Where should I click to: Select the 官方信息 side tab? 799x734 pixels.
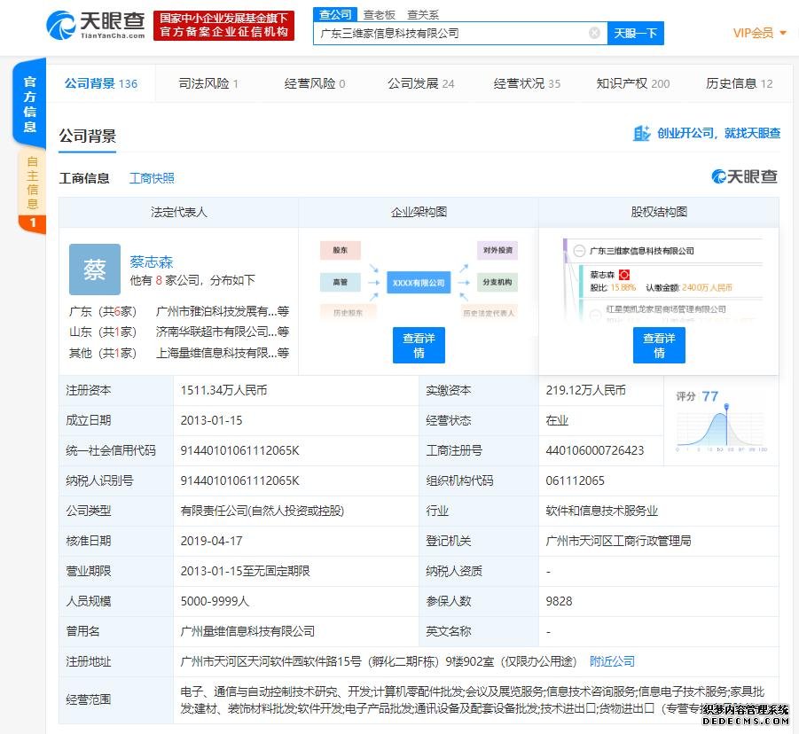(x=29, y=104)
